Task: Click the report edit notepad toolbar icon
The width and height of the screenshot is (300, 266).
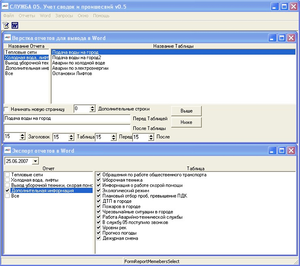Action: click(6, 25)
